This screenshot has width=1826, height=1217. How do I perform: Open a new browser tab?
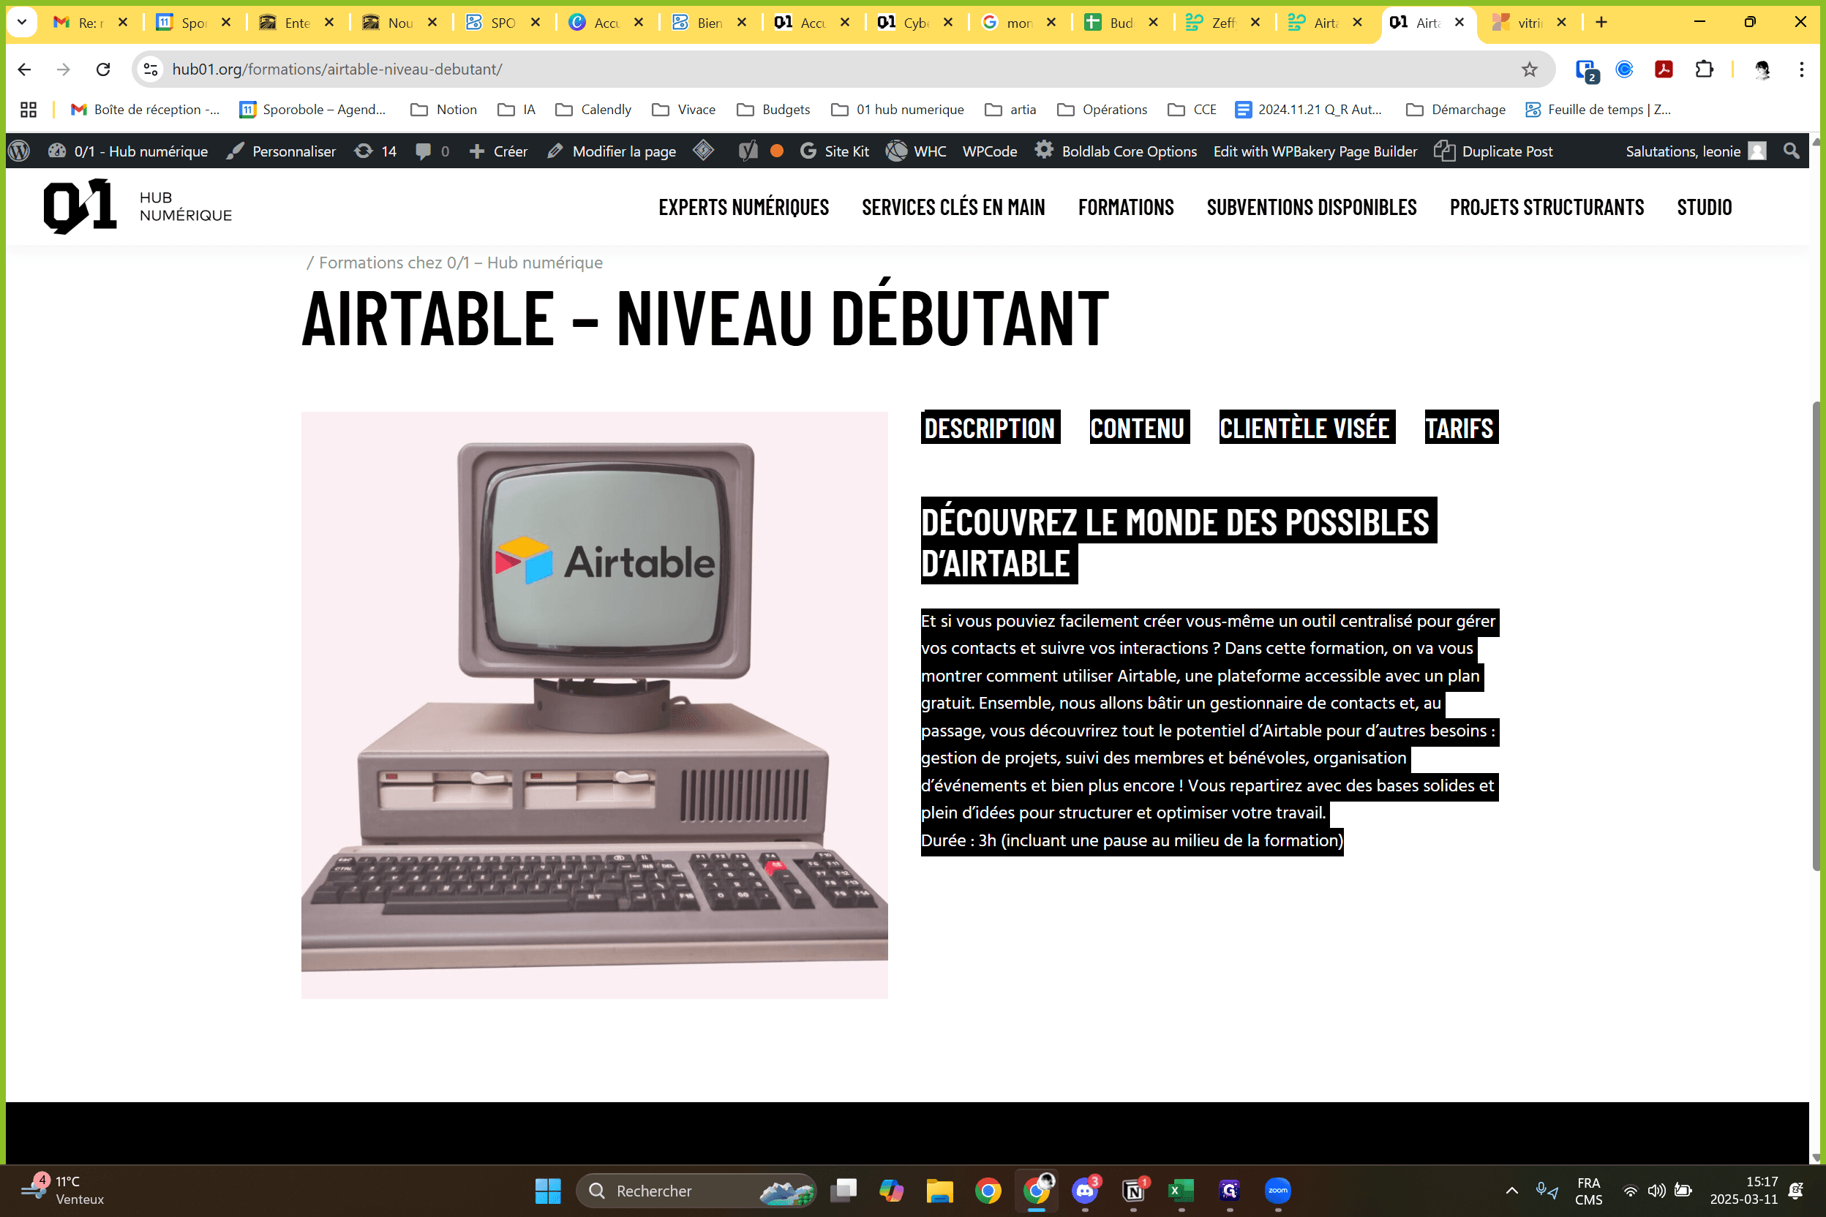tap(1601, 23)
